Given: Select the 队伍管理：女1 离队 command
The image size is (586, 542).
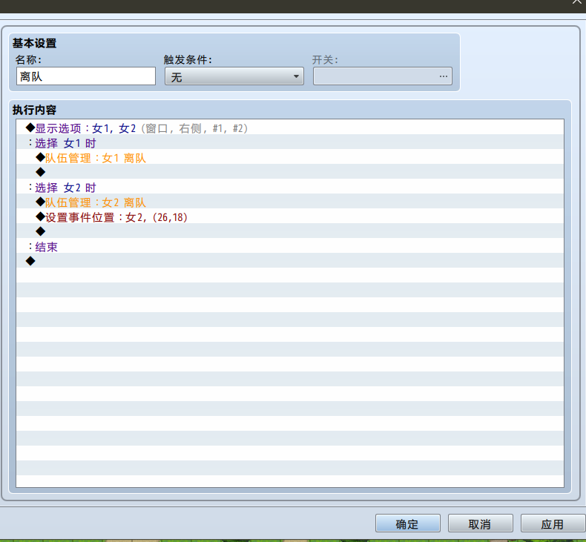Looking at the screenshot, I should point(290,157).
